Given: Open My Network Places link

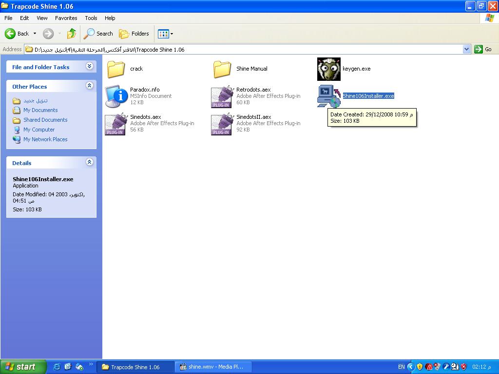Looking at the screenshot, I should pos(45,139).
